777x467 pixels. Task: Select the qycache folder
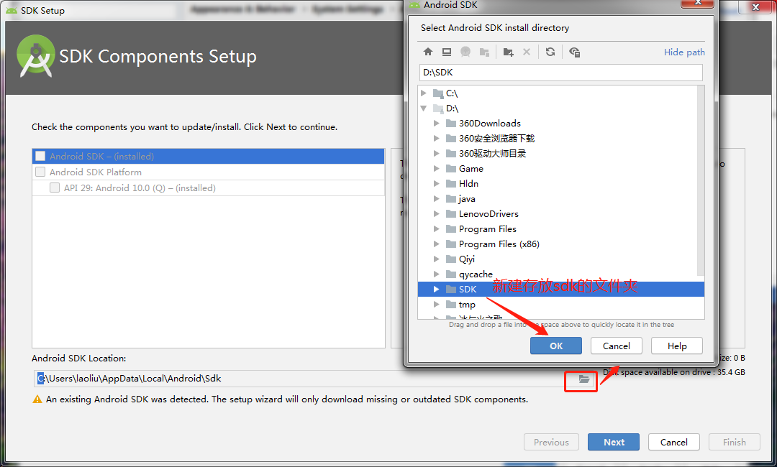[x=476, y=274]
